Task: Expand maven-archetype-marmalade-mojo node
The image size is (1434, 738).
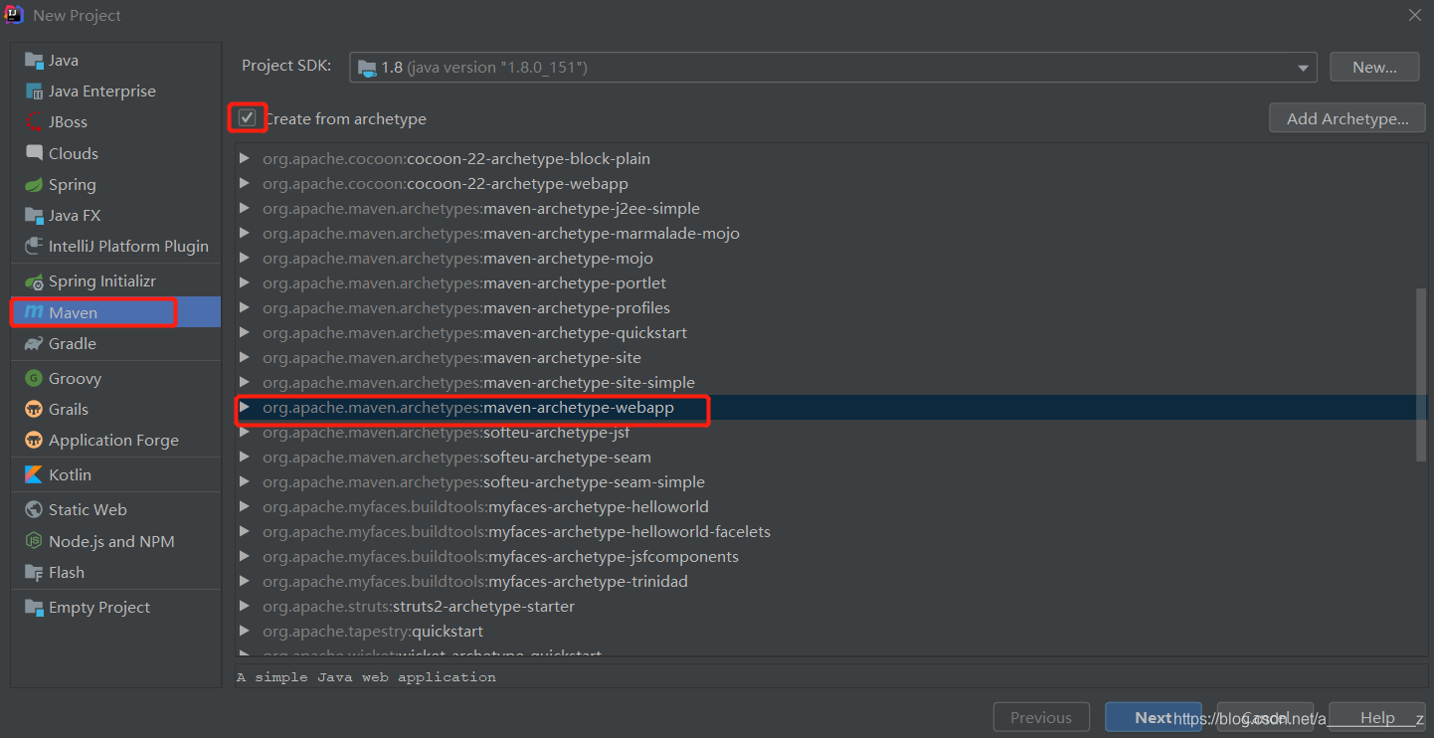Action: (x=245, y=233)
